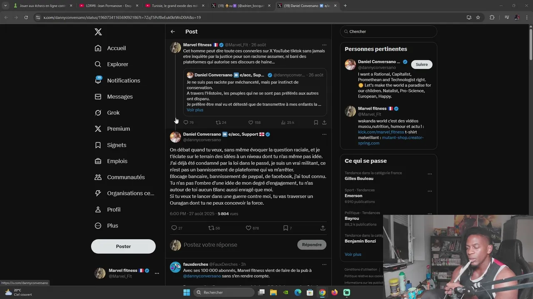The width and height of the screenshot is (533, 299).
Task: Switch to LDR#6 Jean Pormanove tab
Action: coord(108,6)
